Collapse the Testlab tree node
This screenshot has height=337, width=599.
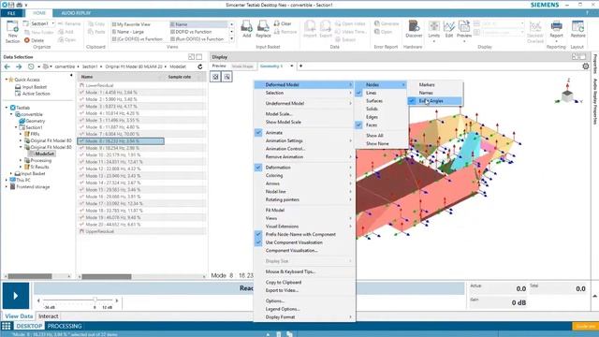[7, 108]
